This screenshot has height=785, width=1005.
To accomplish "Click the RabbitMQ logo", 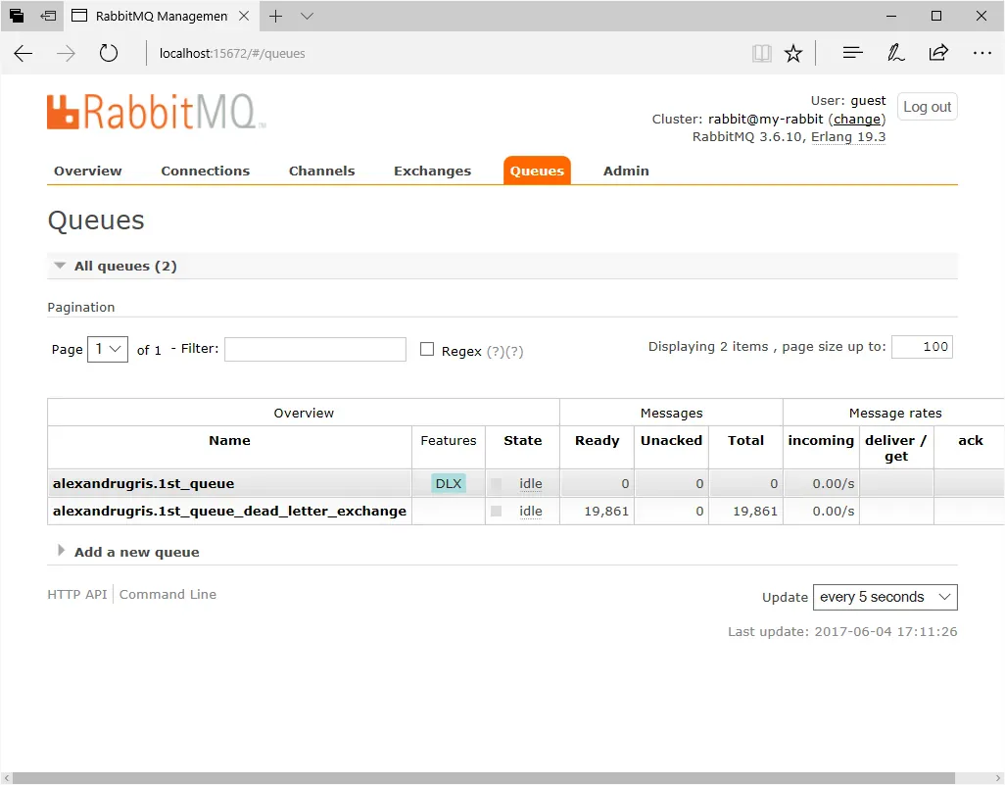I will pyautogui.click(x=157, y=112).
